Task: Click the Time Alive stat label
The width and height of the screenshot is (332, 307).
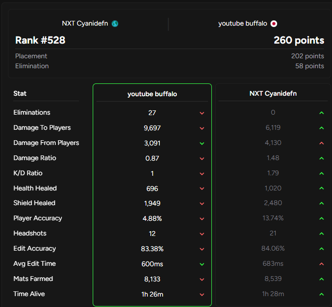Action: tap(29, 294)
